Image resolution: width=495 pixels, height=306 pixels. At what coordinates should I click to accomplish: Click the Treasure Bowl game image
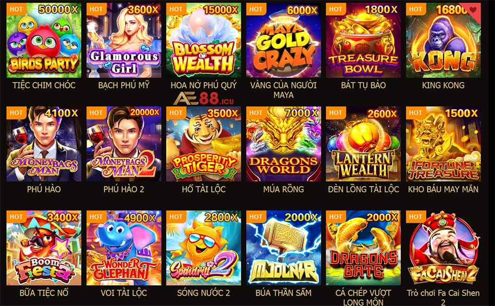point(363,41)
